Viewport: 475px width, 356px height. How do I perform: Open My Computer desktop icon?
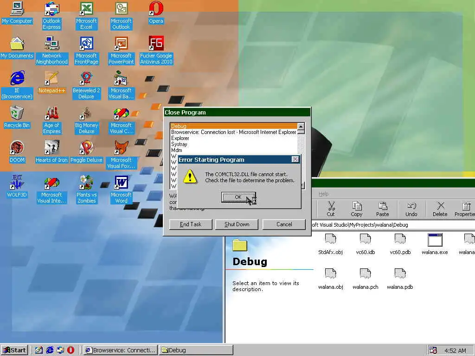coord(17,13)
